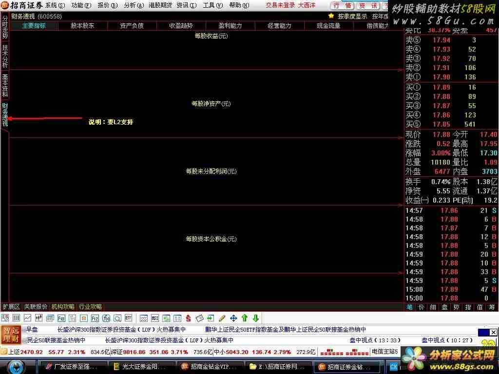Open the 行业攻略 bottom tab
The width and height of the screenshot is (499, 374).
click(x=90, y=307)
